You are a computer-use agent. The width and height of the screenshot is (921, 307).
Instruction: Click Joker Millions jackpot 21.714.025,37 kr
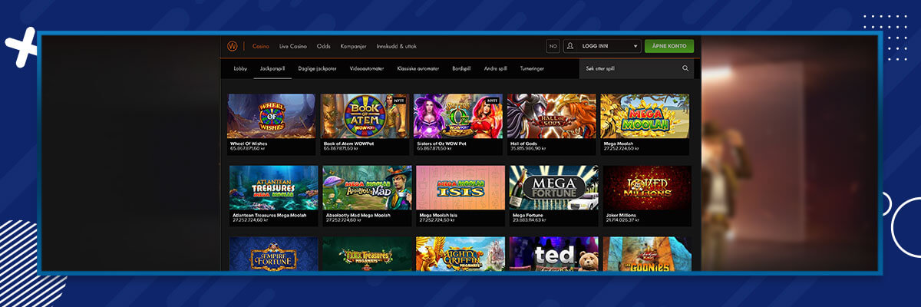[x=623, y=220]
